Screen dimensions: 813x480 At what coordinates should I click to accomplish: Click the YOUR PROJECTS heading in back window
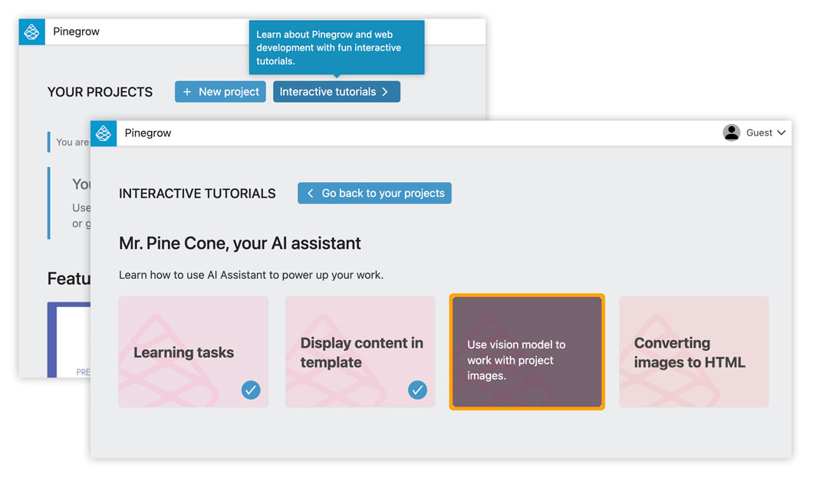pyautogui.click(x=100, y=92)
